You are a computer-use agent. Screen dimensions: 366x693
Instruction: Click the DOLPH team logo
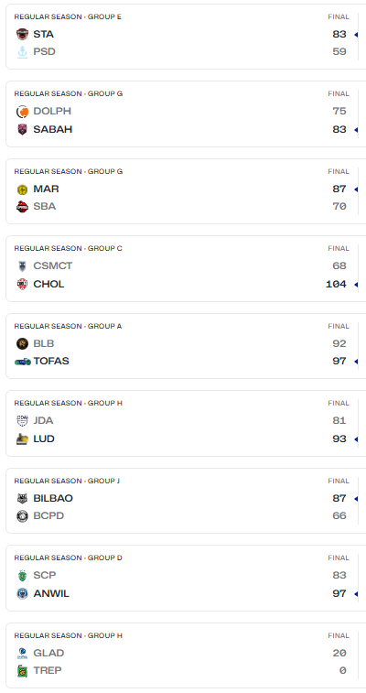[x=22, y=112]
